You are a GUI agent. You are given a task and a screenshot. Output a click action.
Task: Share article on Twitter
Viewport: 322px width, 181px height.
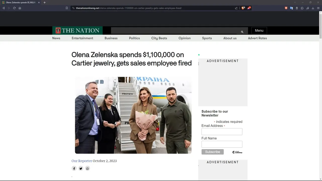pos(81,168)
